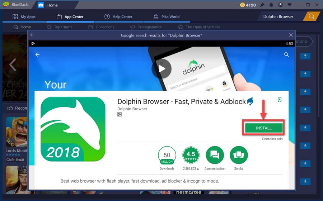323x201 pixels.
Task: Click the Recommended thumbs-up header
Action: point(17,108)
